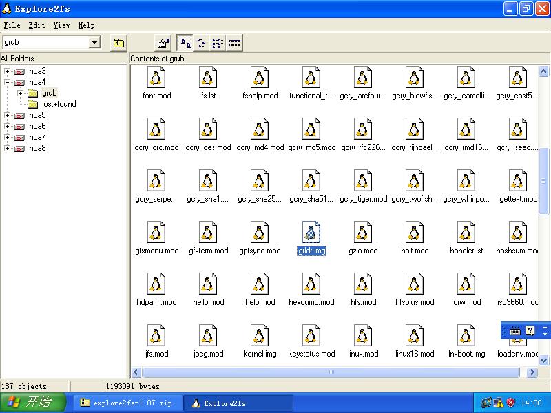The height and width of the screenshot is (413, 551).
Task: Expand the hda8 partition node
Action: coord(7,148)
